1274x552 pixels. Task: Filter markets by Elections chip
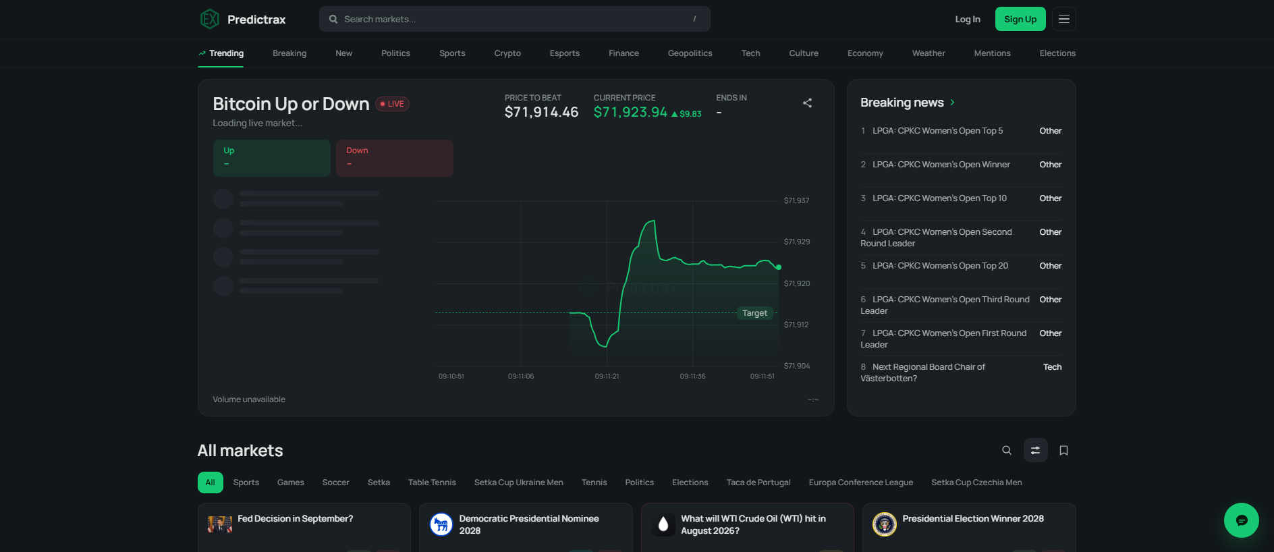690,482
